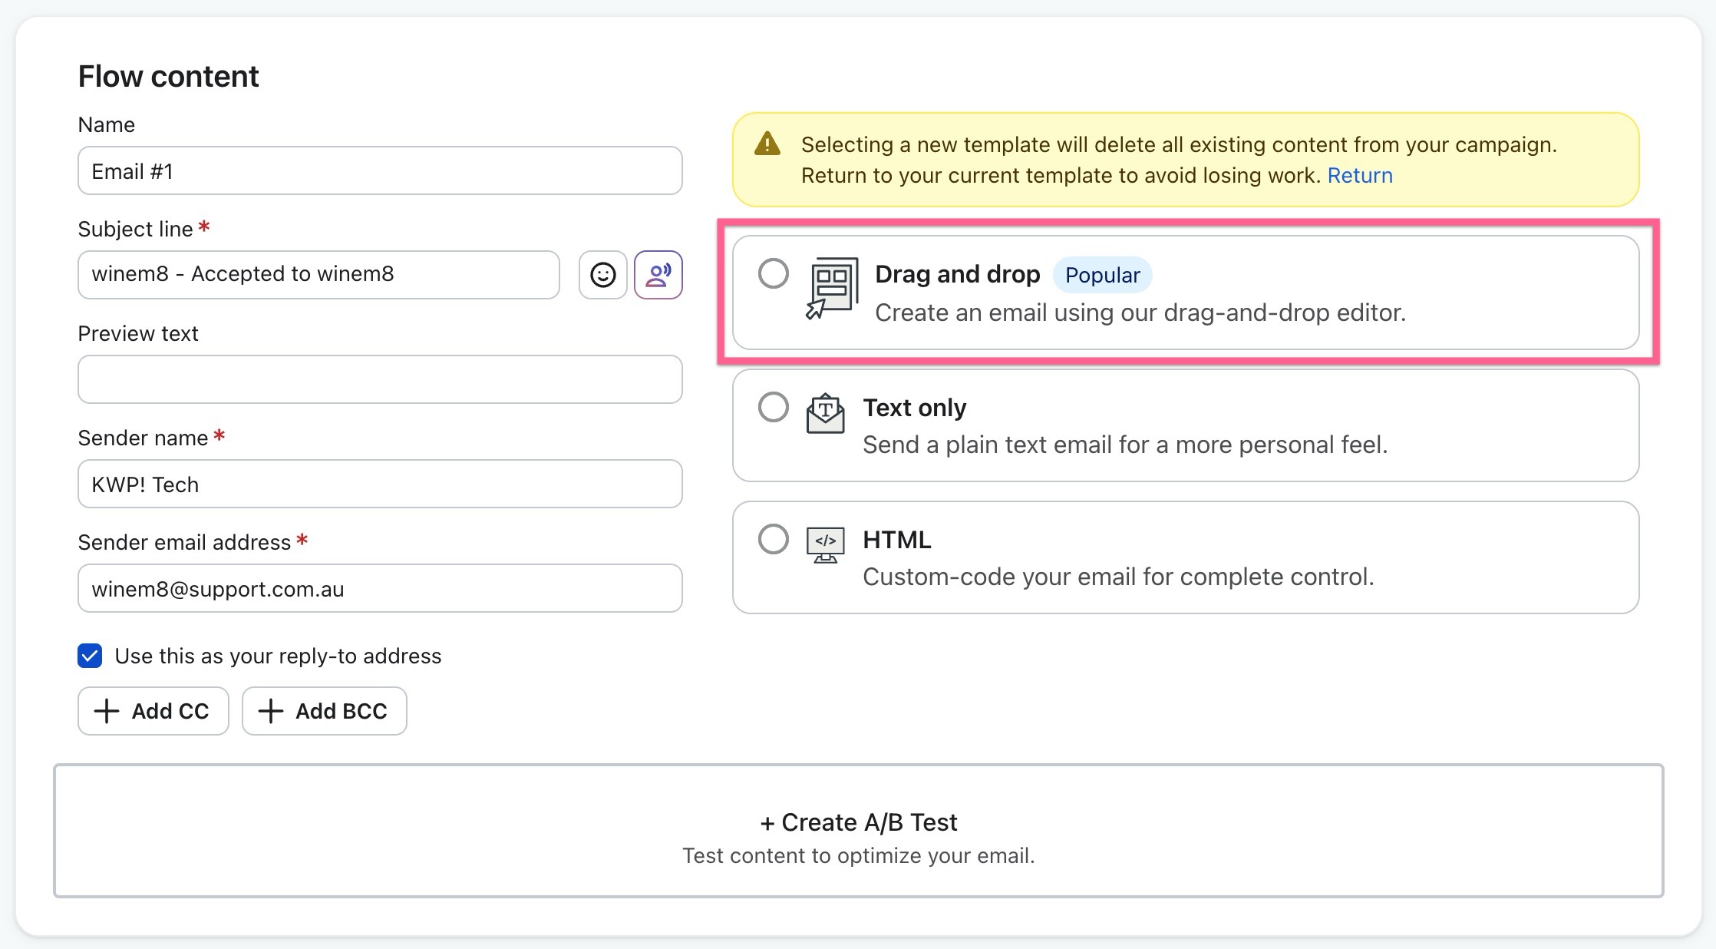
Task: Click the Preview text label
Action: (x=138, y=333)
